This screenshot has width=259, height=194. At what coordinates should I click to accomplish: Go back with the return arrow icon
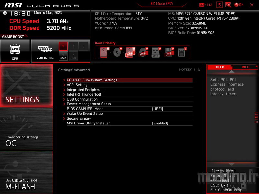coord(199,70)
